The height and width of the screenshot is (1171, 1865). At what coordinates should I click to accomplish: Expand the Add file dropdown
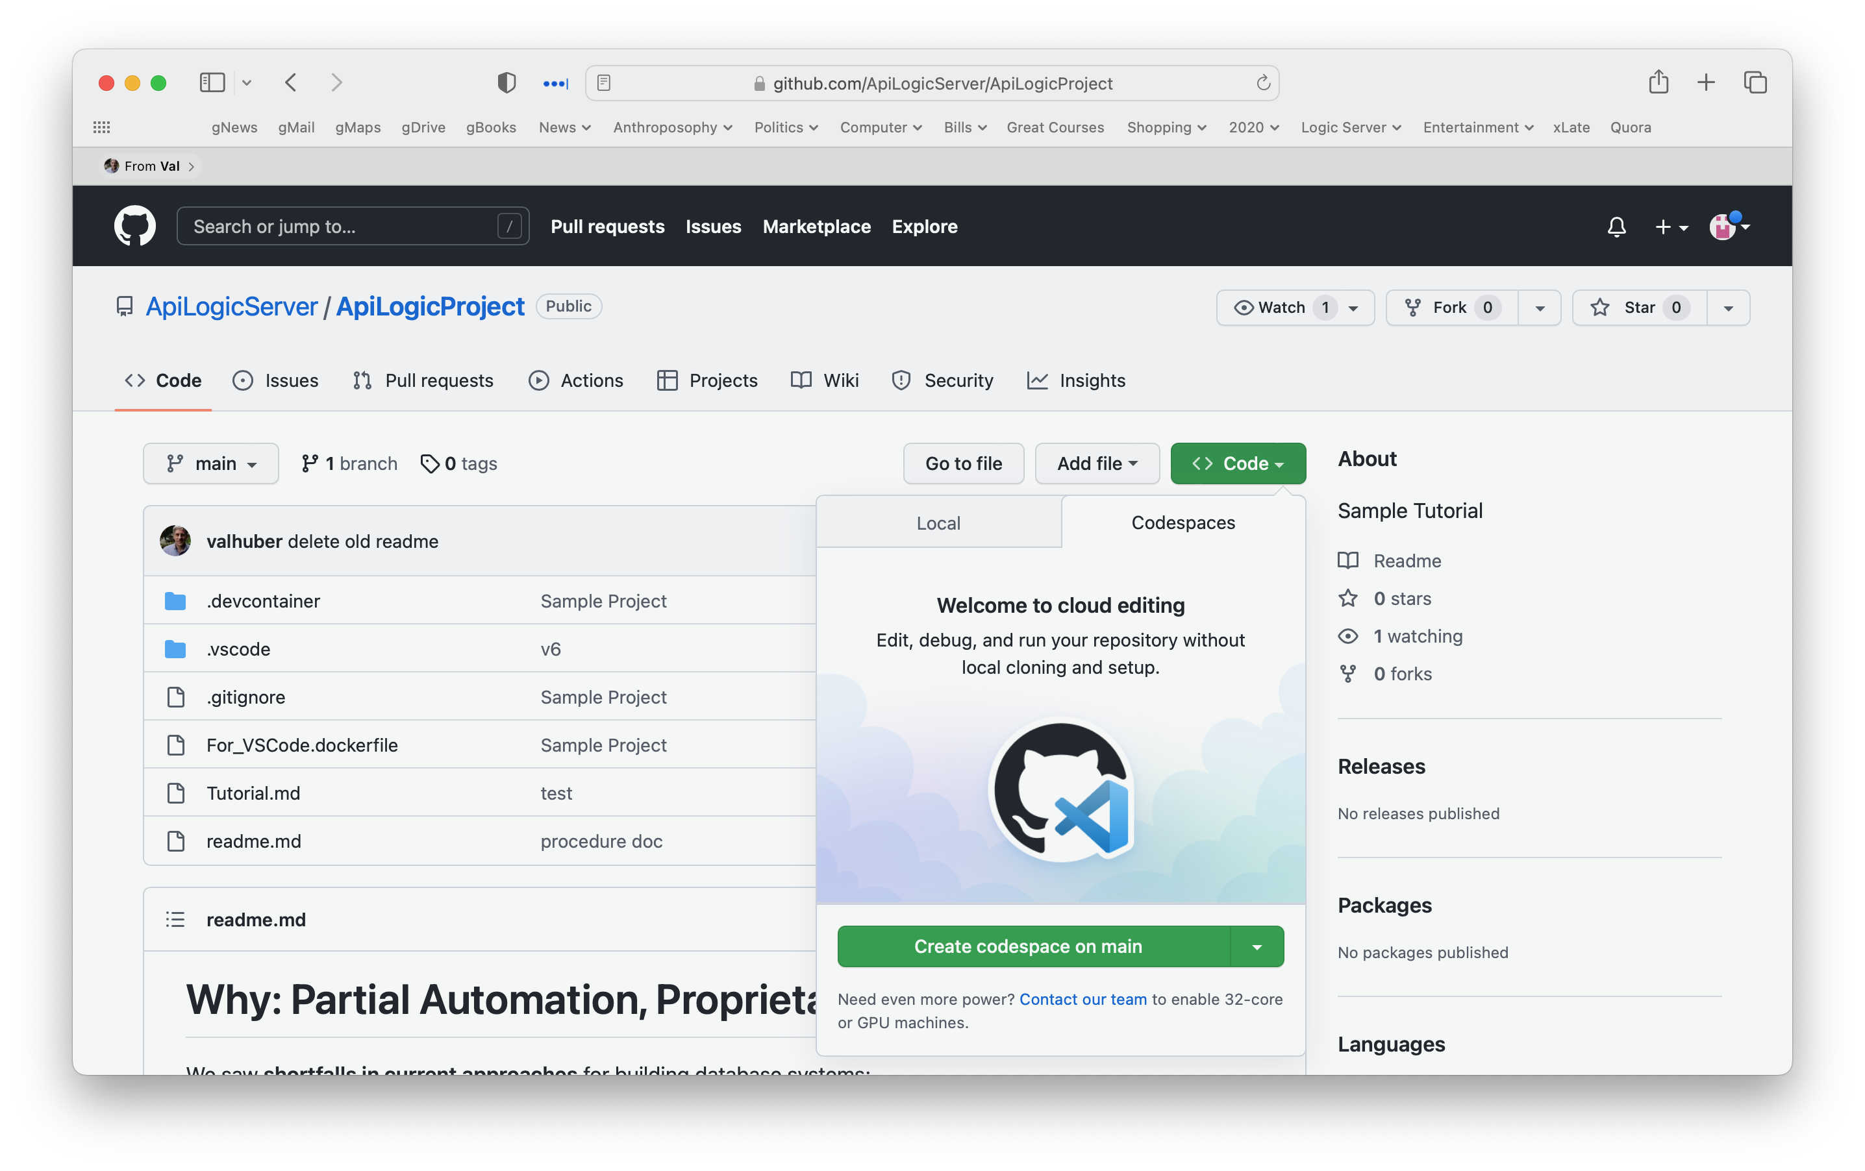(1097, 463)
